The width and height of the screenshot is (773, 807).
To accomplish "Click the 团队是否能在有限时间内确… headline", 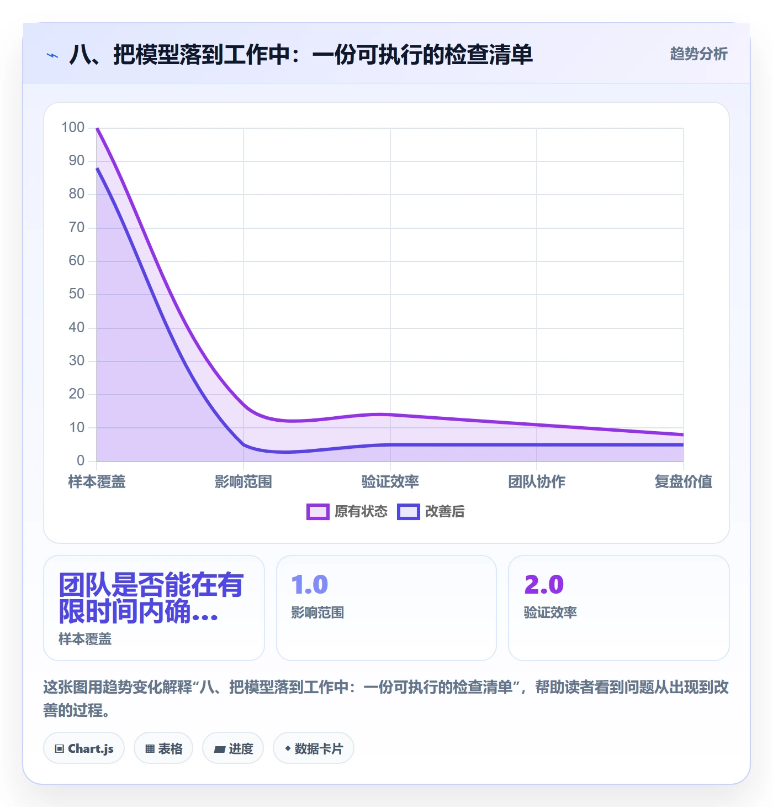I will pos(151,598).
